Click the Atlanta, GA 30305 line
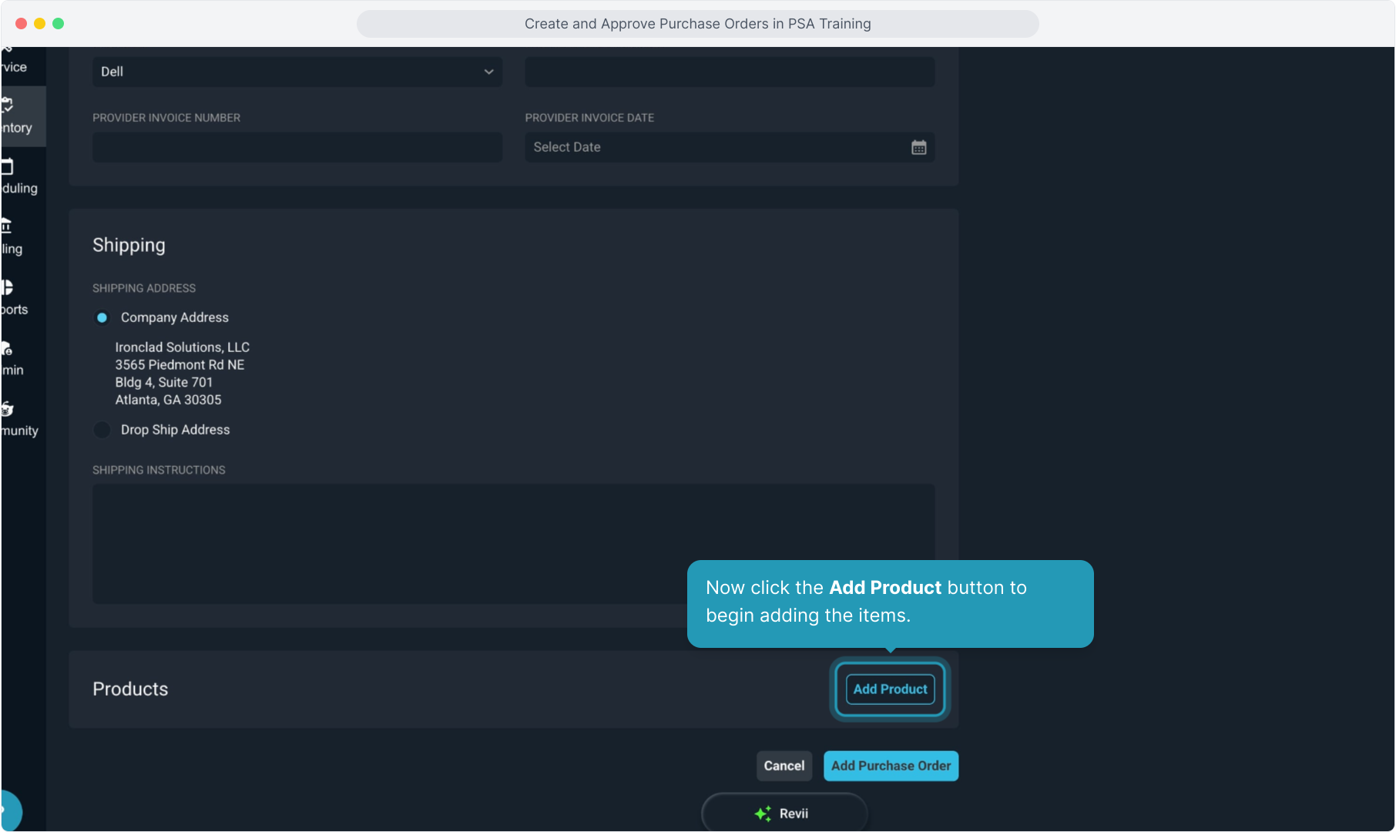 [x=169, y=400]
